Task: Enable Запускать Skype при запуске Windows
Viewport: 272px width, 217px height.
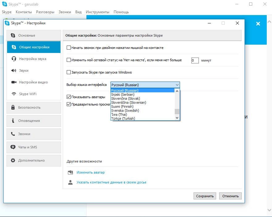Action: pyautogui.click(x=69, y=72)
